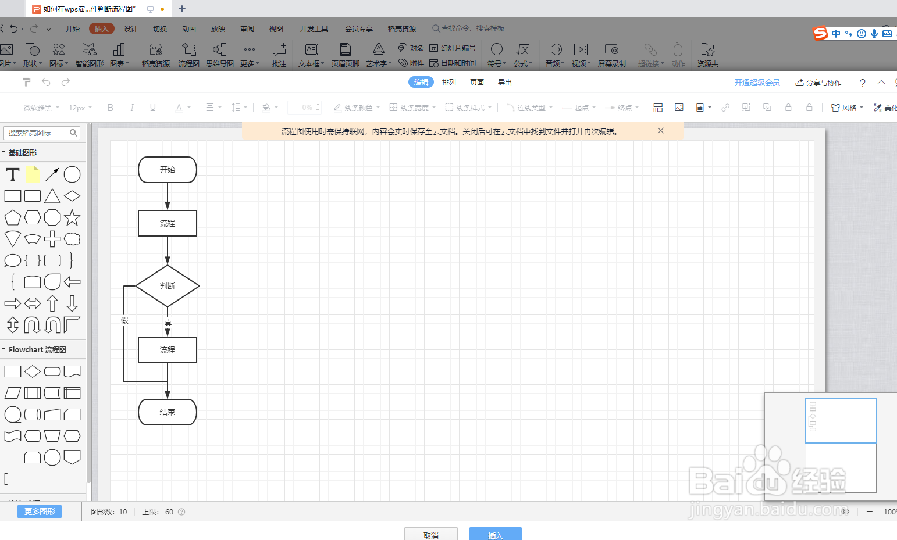The height and width of the screenshot is (540, 897).
Task: Click the zoom out minus control
Action: (x=870, y=512)
